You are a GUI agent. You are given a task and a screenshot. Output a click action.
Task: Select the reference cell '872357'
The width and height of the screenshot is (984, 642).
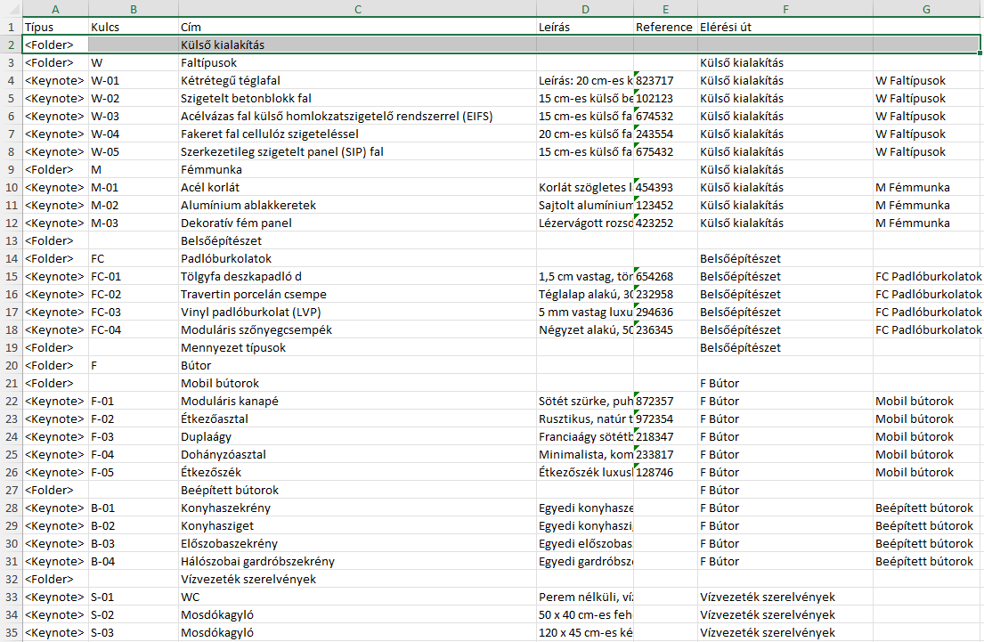663,401
